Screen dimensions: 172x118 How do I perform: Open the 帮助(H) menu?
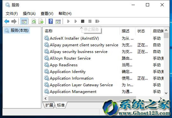[x=65, y=14]
